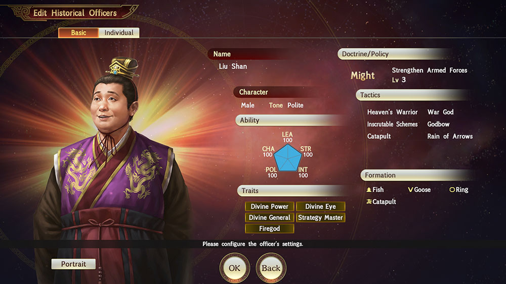Switch to the Individual tab
The height and width of the screenshot is (284, 506).
coord(119,32)
